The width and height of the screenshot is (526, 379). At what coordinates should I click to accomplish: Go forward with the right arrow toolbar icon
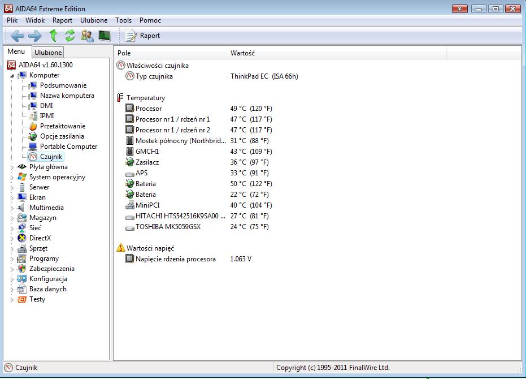click(35, 36)
